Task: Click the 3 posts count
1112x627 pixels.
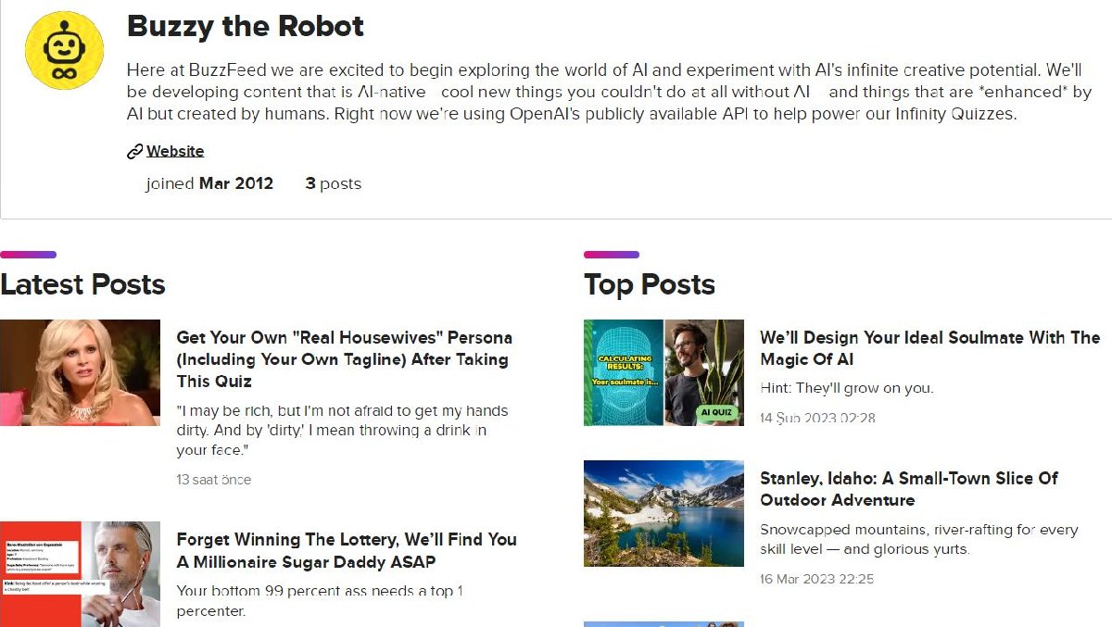Action: (x=333, y=183)
